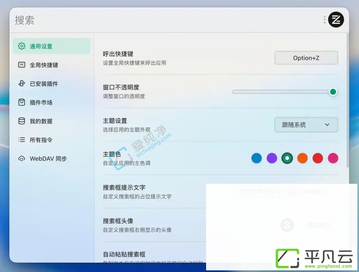Go to 已安装插件 page
The image size is (359, 272).
tap(52, 84)
